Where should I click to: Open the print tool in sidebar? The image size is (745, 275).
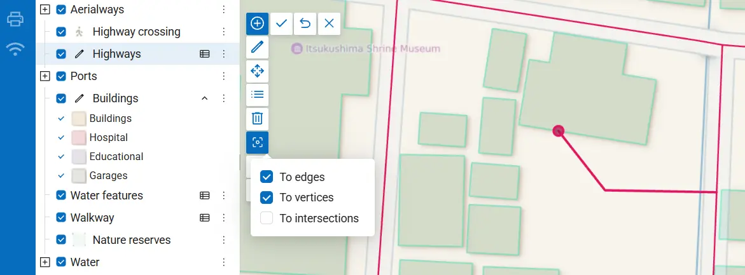point(15,20)
